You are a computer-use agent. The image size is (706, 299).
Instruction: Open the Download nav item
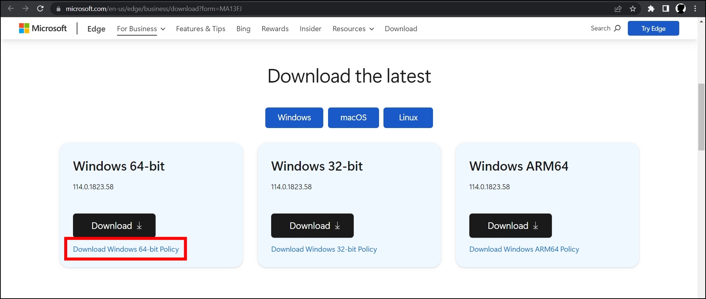pyautogui.click(x=401, y=29)
